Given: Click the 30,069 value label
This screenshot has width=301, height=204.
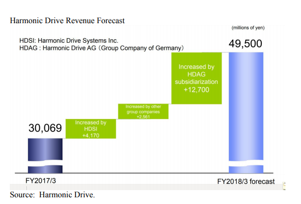Looking at the screenshot, I should point(45,128).
